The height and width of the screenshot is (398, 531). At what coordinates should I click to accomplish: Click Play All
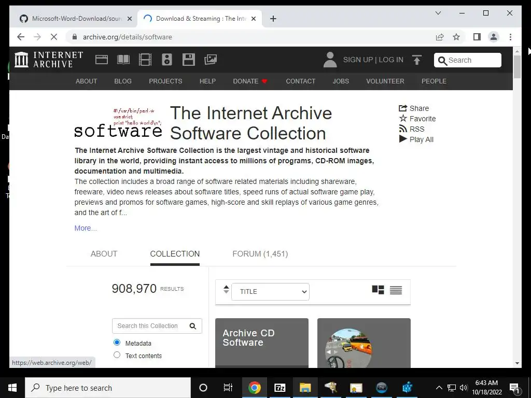(416, 139)
